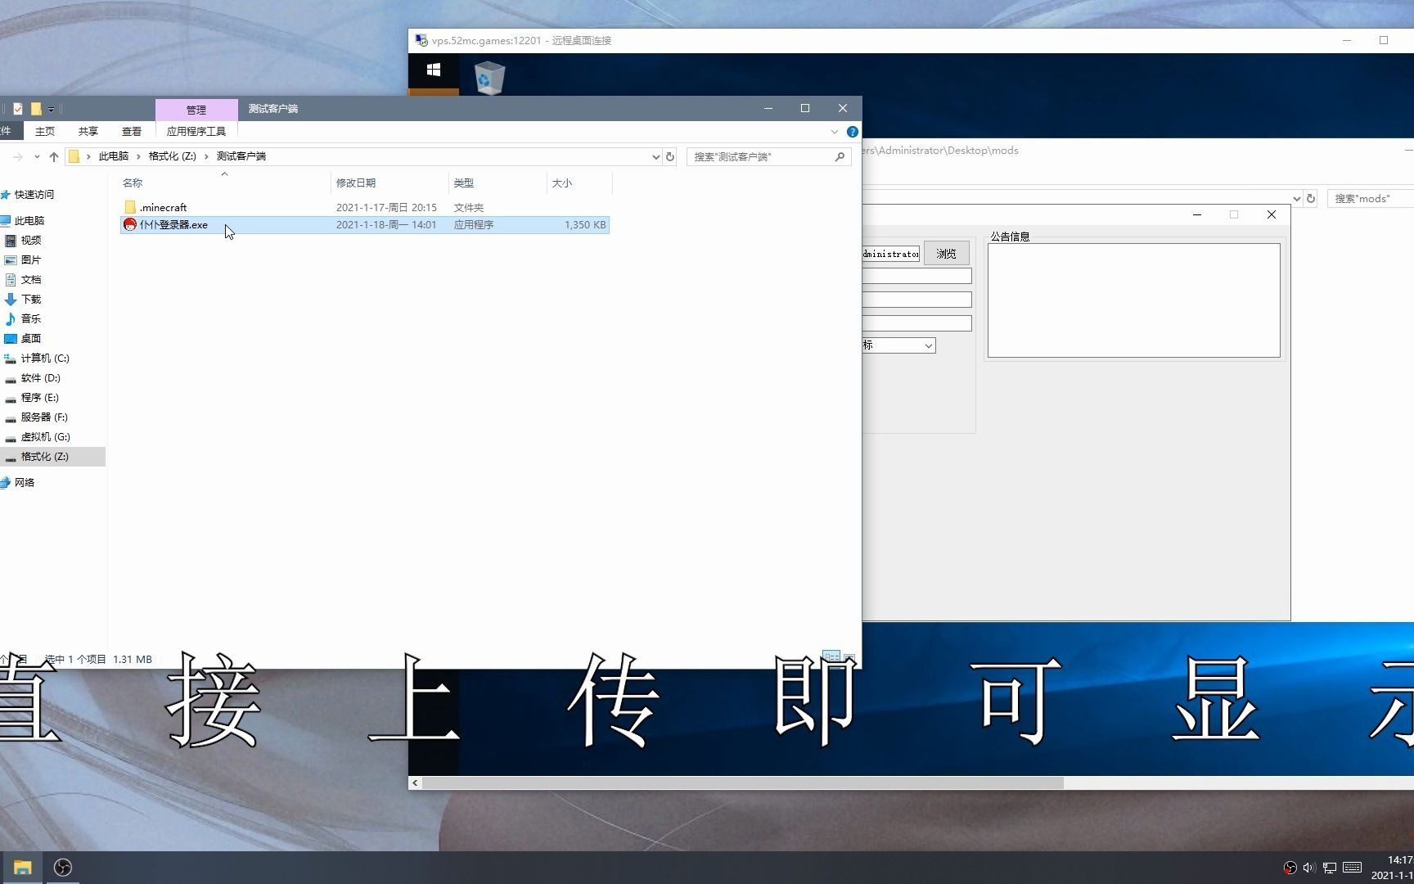Click inside the 公告信息 text area
Screen dimensions: 1414x884
click(1133, 300)
